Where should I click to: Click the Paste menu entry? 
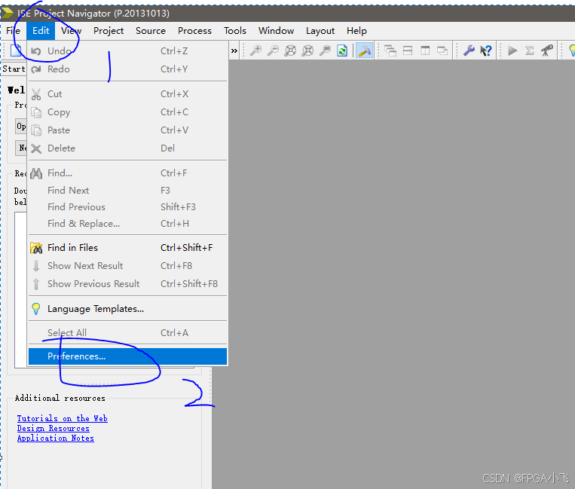[127, 130]
